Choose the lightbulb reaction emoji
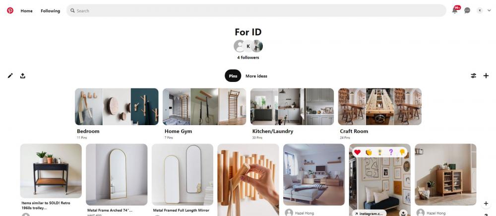496x216 pixels. click(380, 152)
